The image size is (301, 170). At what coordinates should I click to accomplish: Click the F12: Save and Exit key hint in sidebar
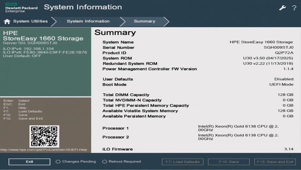[23, 119]
